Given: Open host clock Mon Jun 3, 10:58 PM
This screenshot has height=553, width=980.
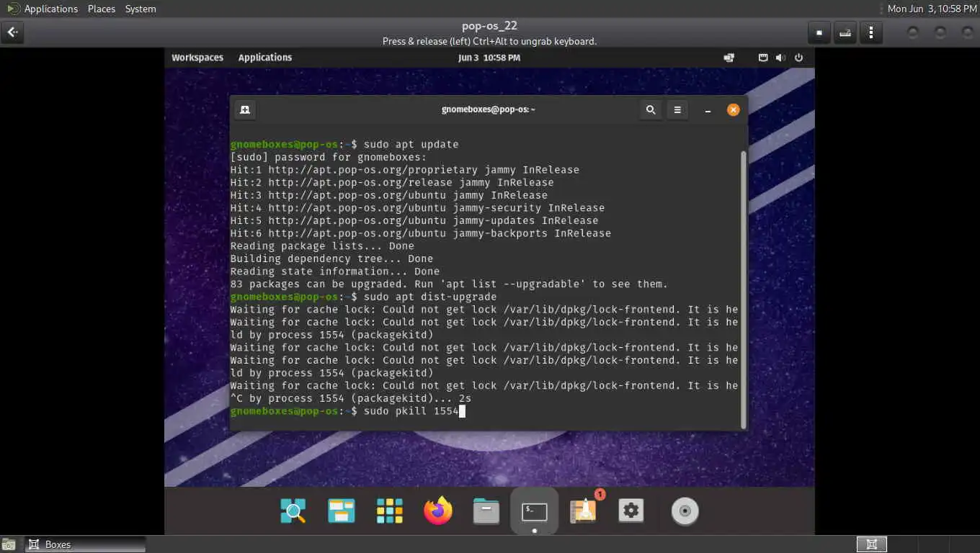Looking at the screenshot, I should click(931, 9).
